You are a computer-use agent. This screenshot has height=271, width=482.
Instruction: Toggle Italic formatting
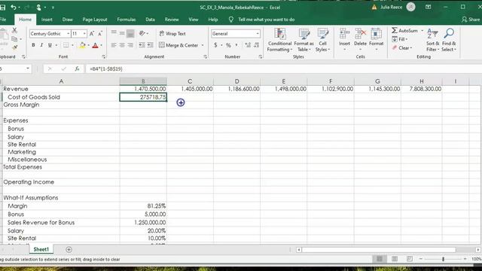pyautogui.click(x=41, y=45)
